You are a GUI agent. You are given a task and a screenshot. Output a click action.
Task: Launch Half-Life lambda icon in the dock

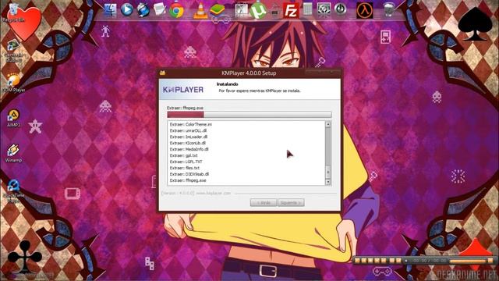[365, 10]
